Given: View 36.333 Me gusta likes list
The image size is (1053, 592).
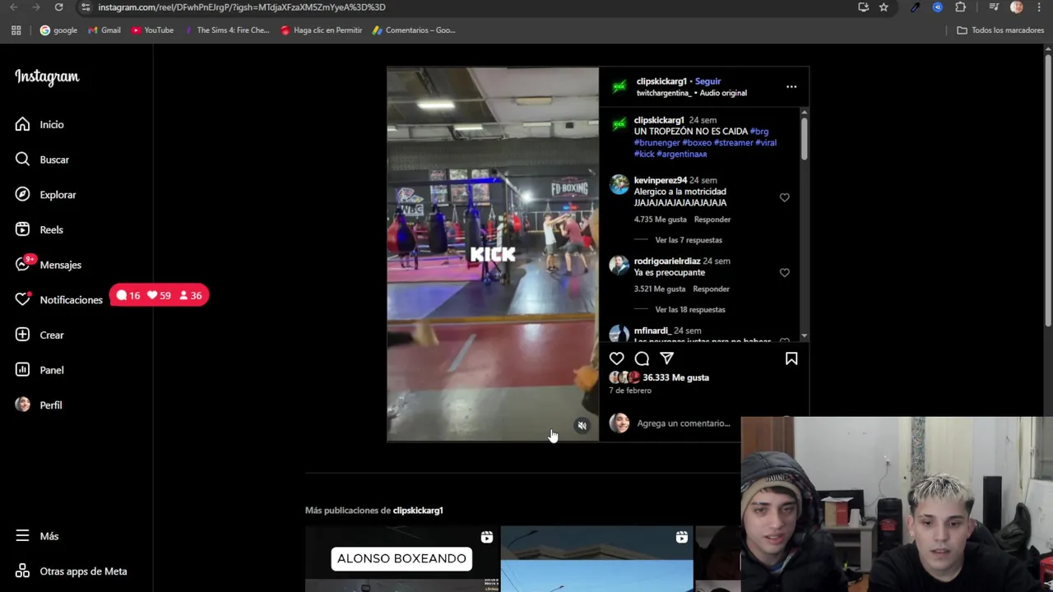Looking at the screenshot, I should tap(675, 377).
